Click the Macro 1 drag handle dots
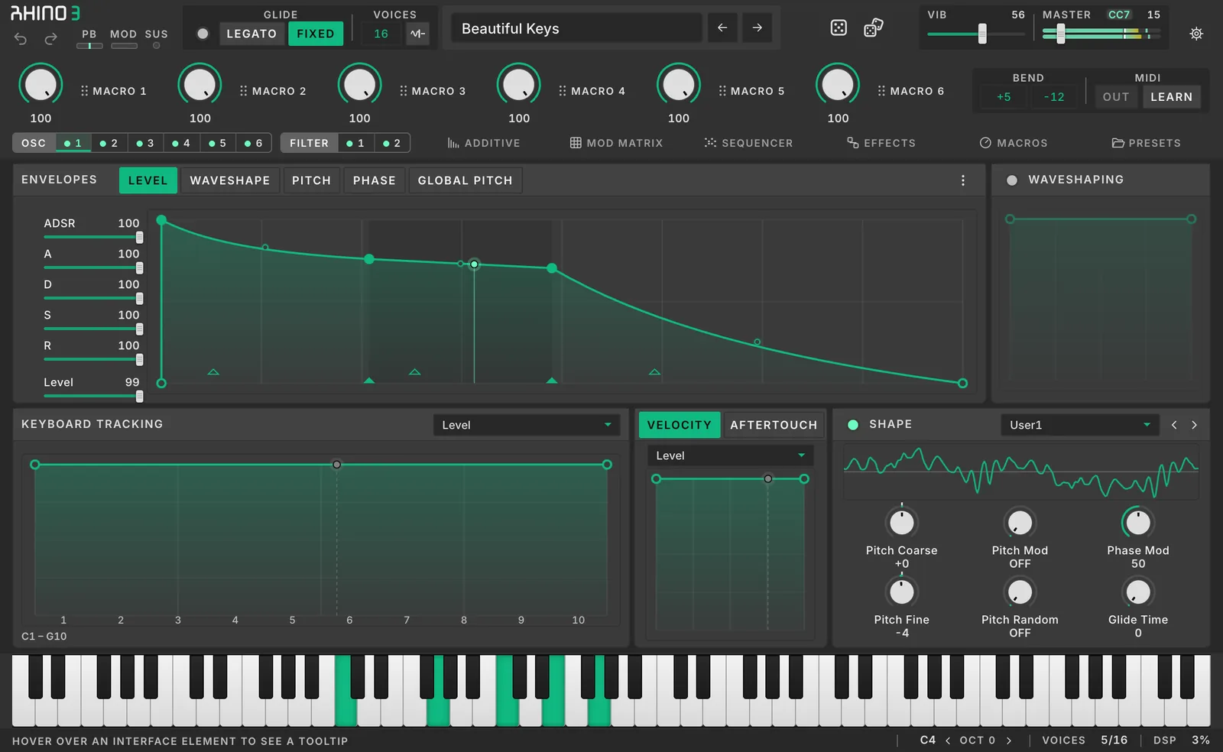Image resolution: width=1223 pixels, height=752 pixels. tap(85, 90)
